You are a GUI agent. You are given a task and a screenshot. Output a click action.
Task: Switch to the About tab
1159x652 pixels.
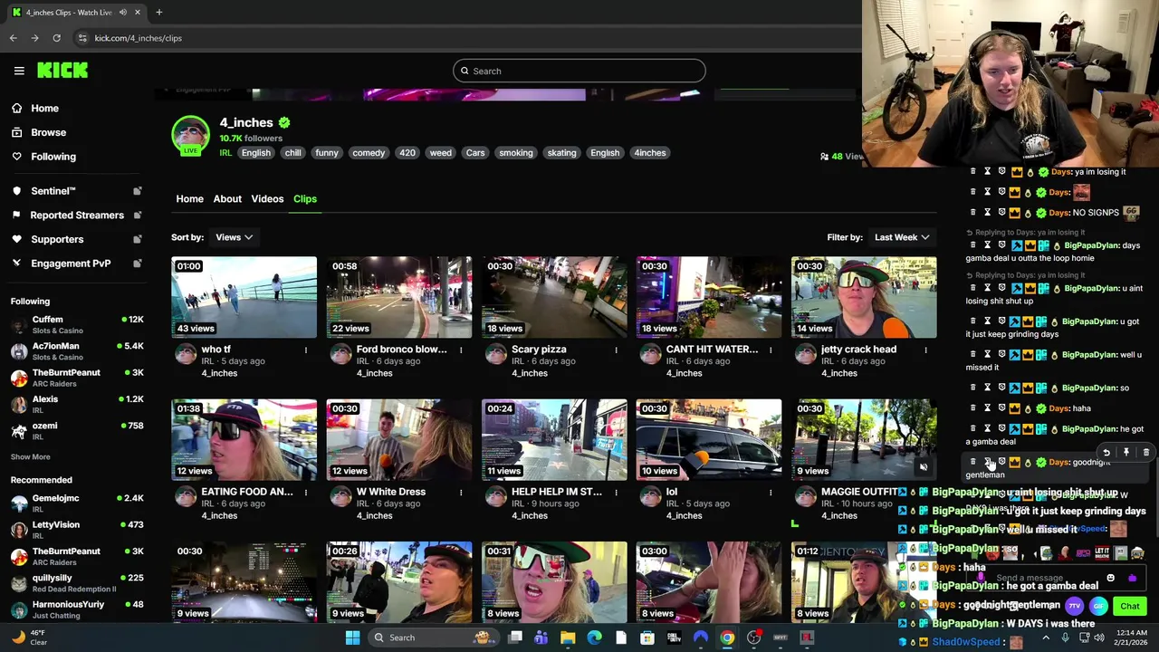(x=227, y=198)
